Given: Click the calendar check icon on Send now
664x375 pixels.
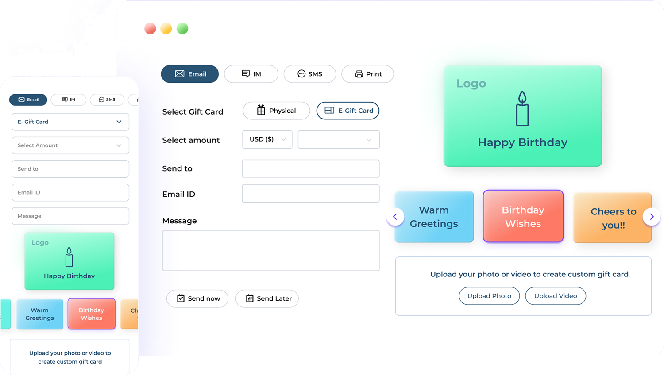Looking at the screenshot, I should pos(181,298).
